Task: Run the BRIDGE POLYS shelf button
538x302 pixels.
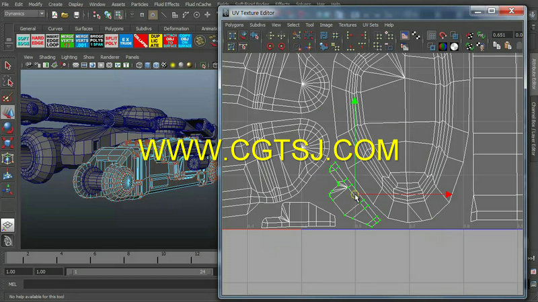Action: (x=96, y=41)
